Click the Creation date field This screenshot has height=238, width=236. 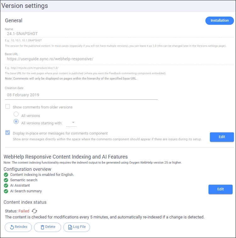(x=81, y=95)
